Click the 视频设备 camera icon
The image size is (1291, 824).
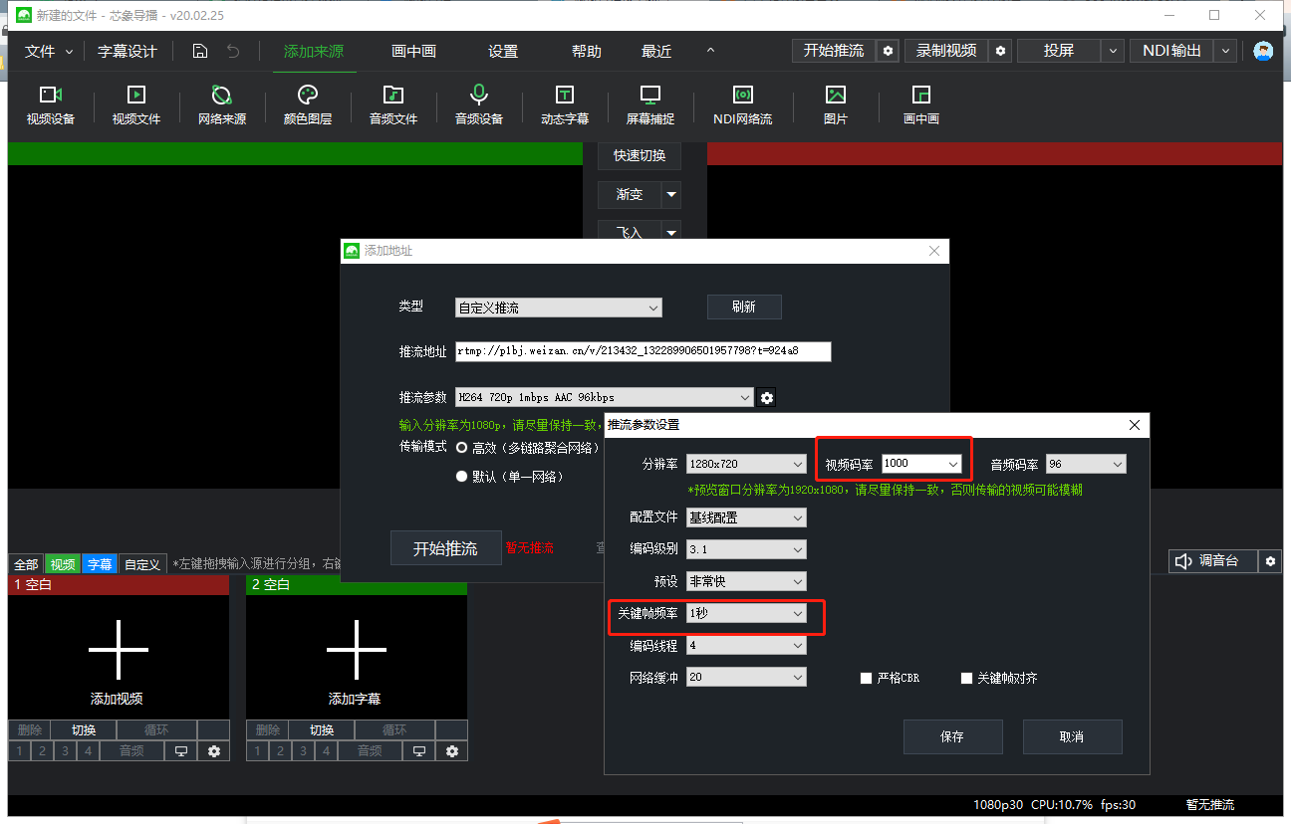[50, 96]
